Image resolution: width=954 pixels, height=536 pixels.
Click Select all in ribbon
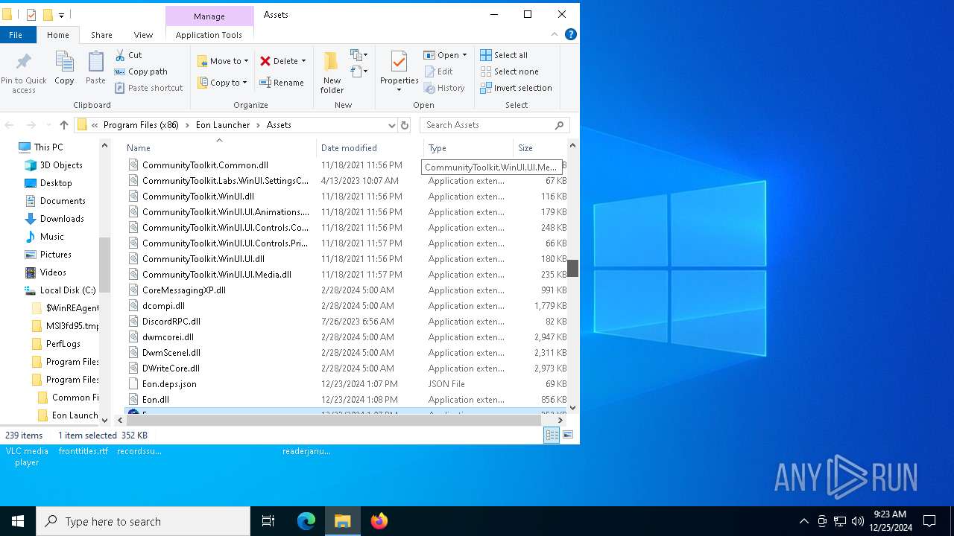(x=504, y=55)
